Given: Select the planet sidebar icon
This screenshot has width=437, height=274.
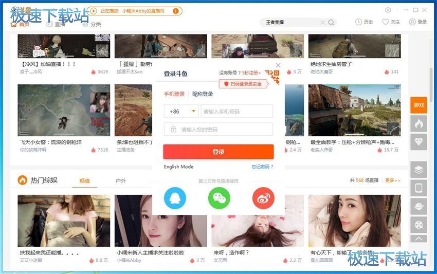Looking at the screenshot, I should tap(418, 206).
